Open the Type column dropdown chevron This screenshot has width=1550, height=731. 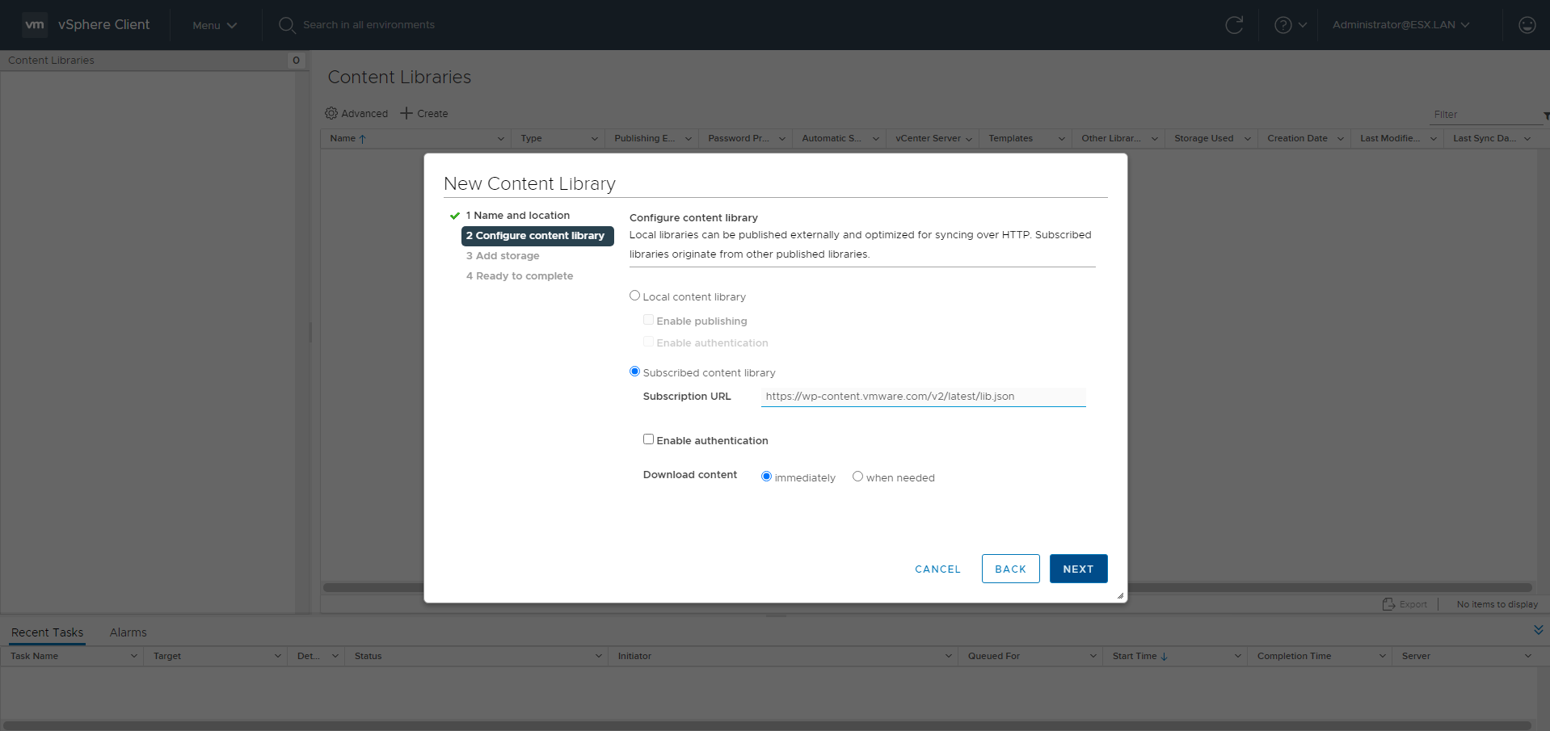click(x=594, y=139)
